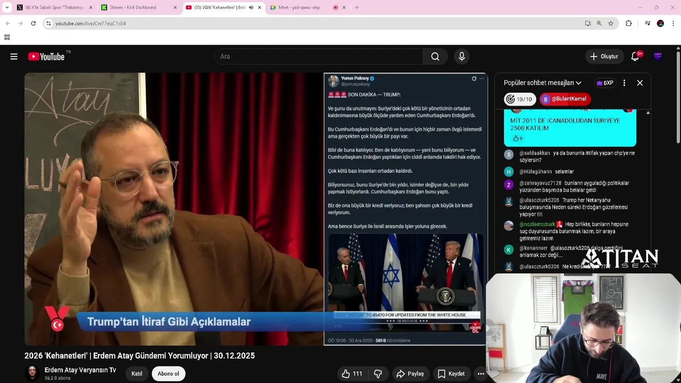
Task: Click the Paylaş share button
Action: 410,374
